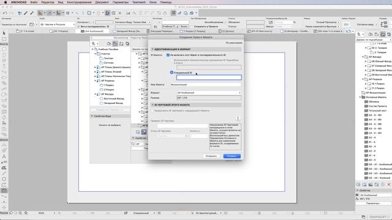This screenshot has height=220, width=392.
Task: Select 'Обложка' layout in Navigator
Action: [374, 101]
